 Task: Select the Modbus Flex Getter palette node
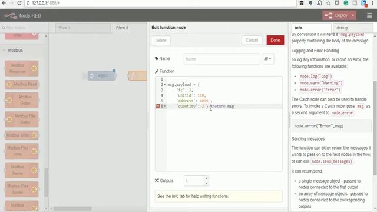click(x=21, y=119)
